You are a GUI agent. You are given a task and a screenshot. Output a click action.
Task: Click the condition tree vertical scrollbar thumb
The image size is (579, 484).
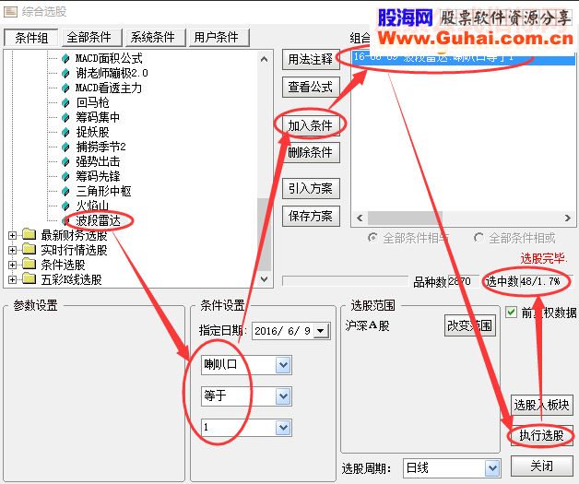tap(264, 235)
